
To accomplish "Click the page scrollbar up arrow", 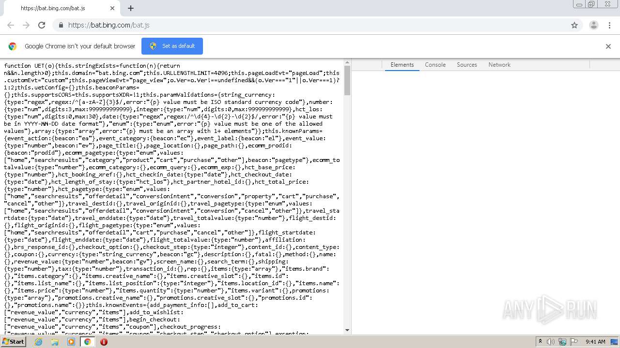I will 347,62.
